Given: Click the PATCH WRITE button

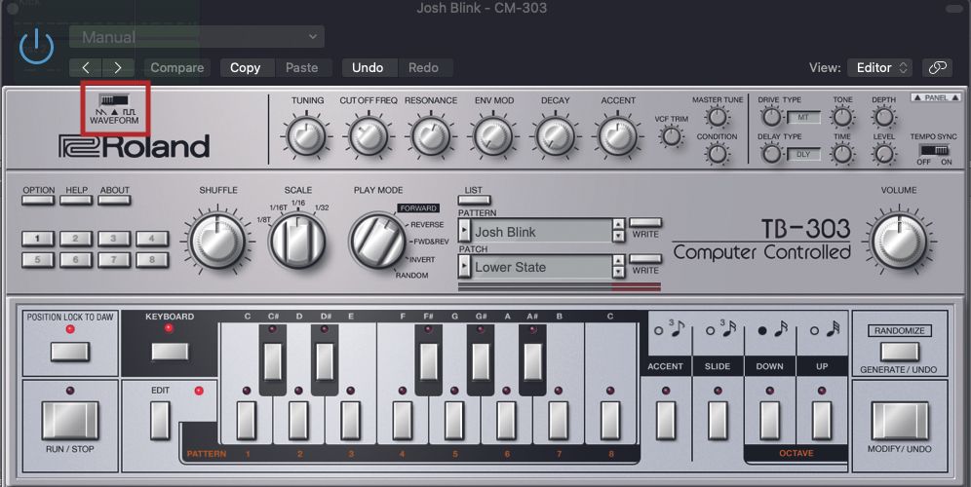Looking at the screenshot, I should coord(645,259).
